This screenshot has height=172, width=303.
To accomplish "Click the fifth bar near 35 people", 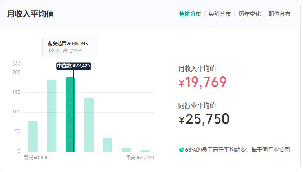I will point(108,146).
